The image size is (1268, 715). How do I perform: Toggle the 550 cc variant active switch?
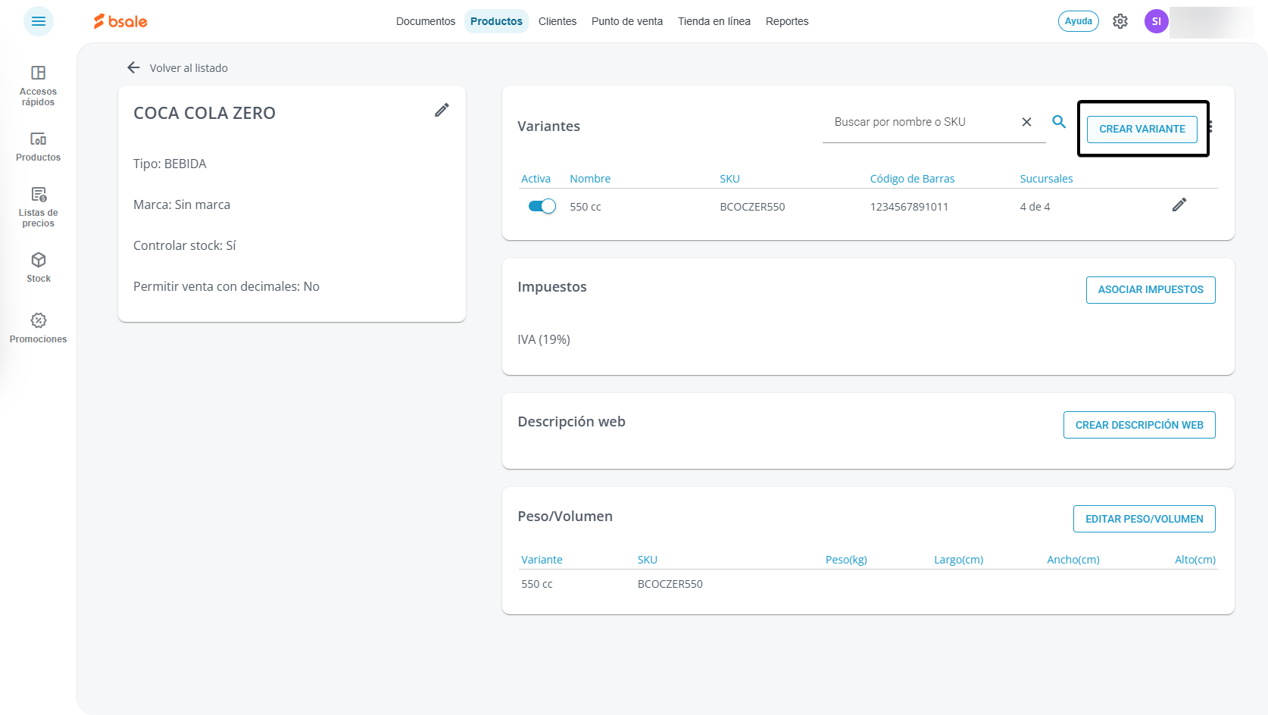click(x=542, y=206)
